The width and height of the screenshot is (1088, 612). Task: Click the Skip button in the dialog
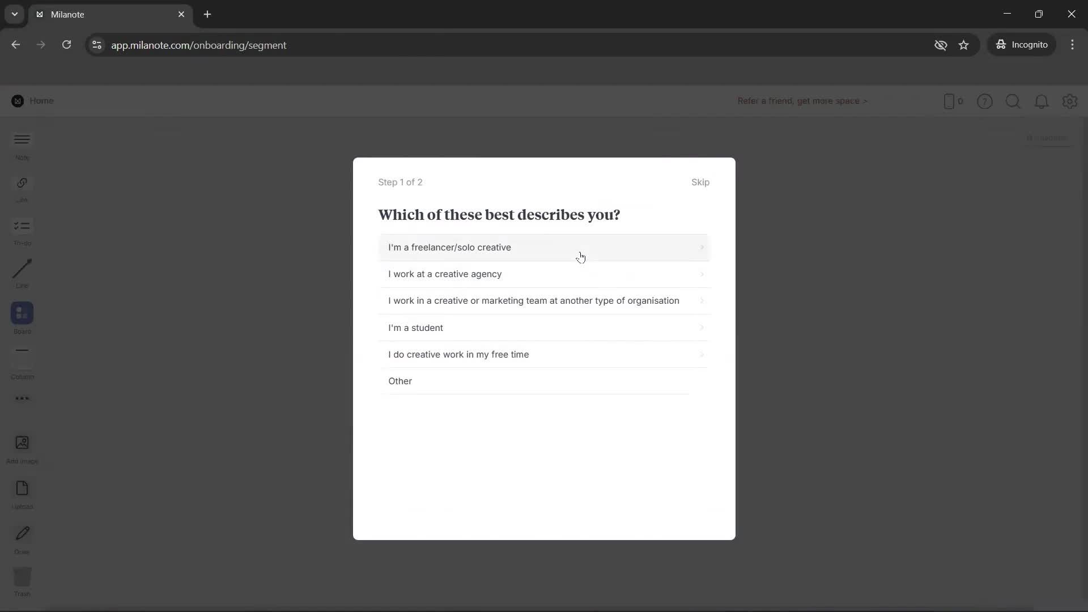pyautogui.click(x=700, y=182)
